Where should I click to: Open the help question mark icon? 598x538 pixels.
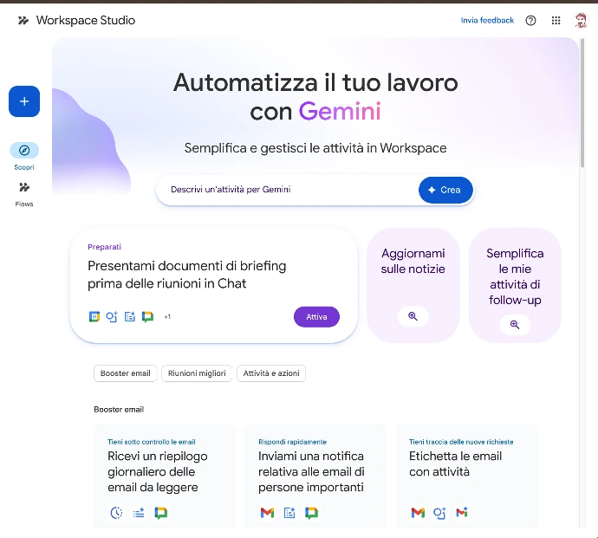pyautogui.click(x=530, y=21)
